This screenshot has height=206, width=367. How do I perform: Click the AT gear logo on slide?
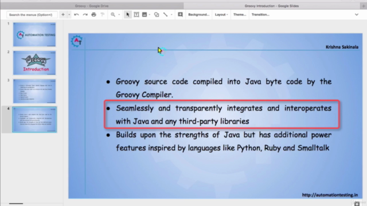click(x=77, y=41)
